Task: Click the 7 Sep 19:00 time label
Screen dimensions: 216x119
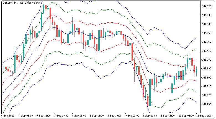Action: click(x=61, y=115)
